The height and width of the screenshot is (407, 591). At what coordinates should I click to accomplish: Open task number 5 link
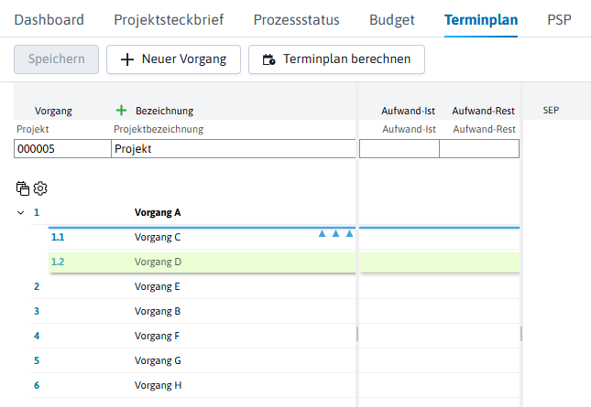coord(37,360)
